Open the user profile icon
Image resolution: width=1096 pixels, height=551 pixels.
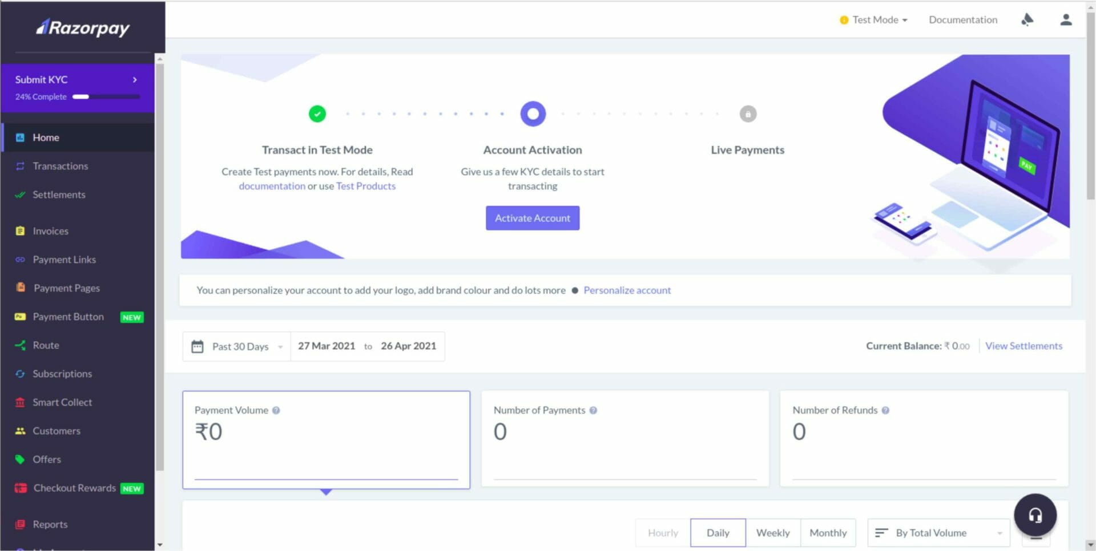1066,19
